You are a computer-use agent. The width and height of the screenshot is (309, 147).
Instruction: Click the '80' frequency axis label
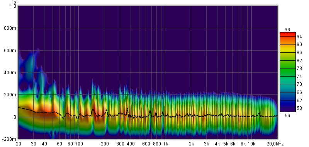click(x=70, y=144)
